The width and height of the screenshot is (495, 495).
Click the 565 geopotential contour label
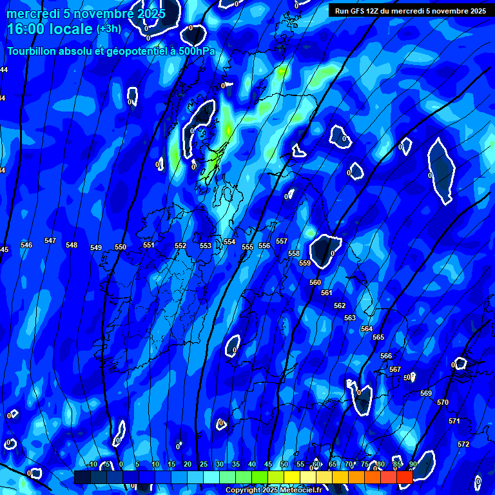(x=378, y=337)
